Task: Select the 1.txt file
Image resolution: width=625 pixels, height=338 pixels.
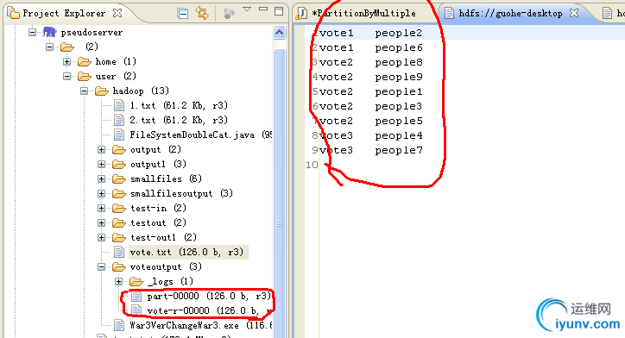Action: pos(179,105)
